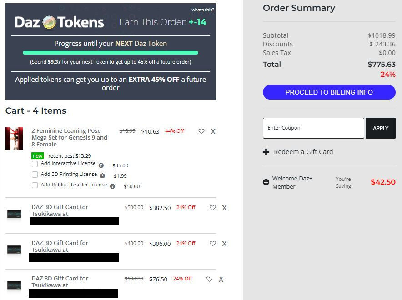Remove the $382.50 gift card from cart
This screenshot has height=300, width=402.
point(224,208)
